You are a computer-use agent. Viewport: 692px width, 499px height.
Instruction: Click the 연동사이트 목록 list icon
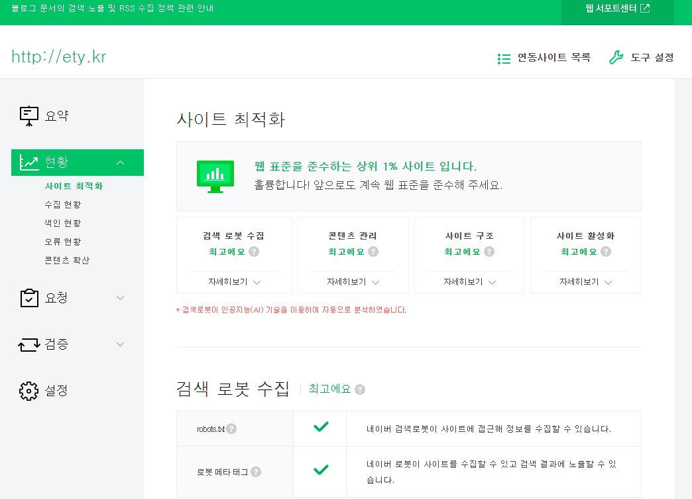[504, 58]
